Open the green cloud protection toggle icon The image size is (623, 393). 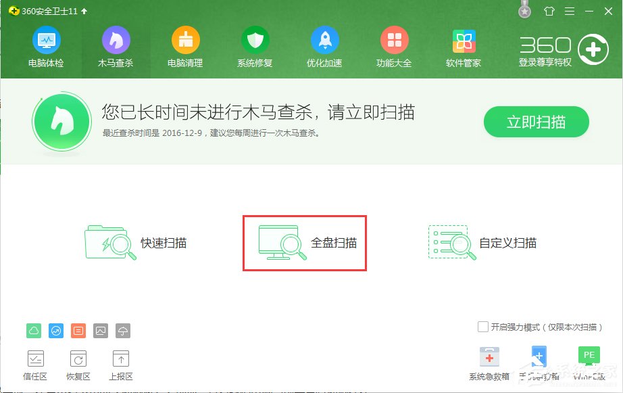34,331
